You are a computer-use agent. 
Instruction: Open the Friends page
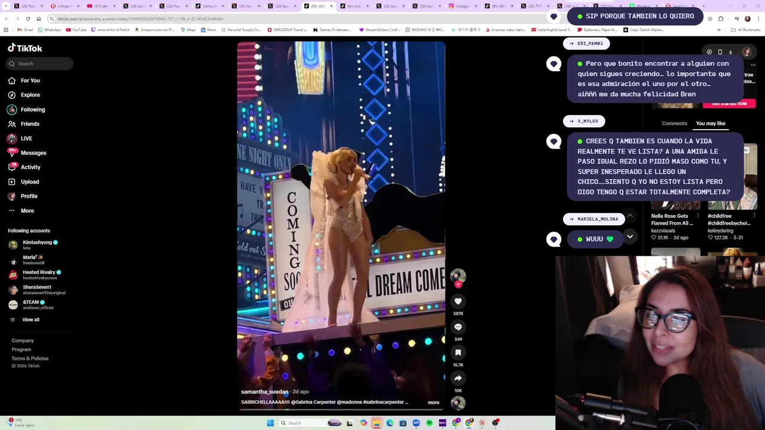(x=24, y=124)
